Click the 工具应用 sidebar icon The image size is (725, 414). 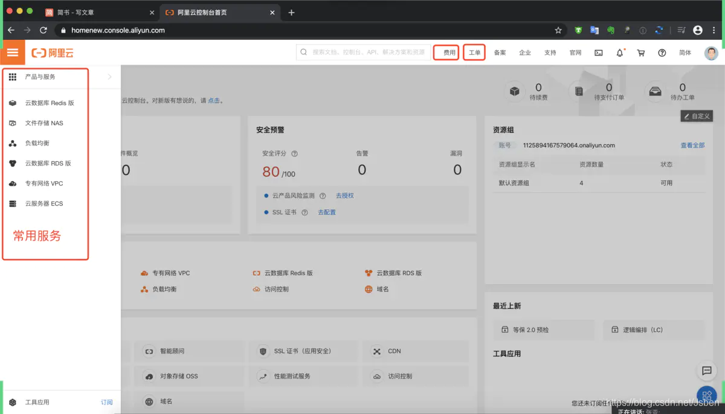(x=13, y=402)
